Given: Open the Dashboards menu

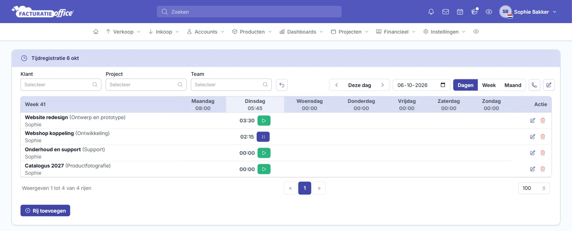Looking at the screenshot, I should point(301,32).
